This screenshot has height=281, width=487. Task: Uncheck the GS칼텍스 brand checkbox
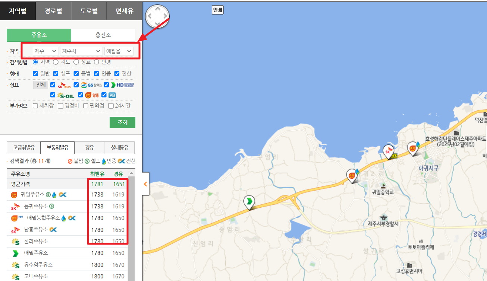point(76,85)
